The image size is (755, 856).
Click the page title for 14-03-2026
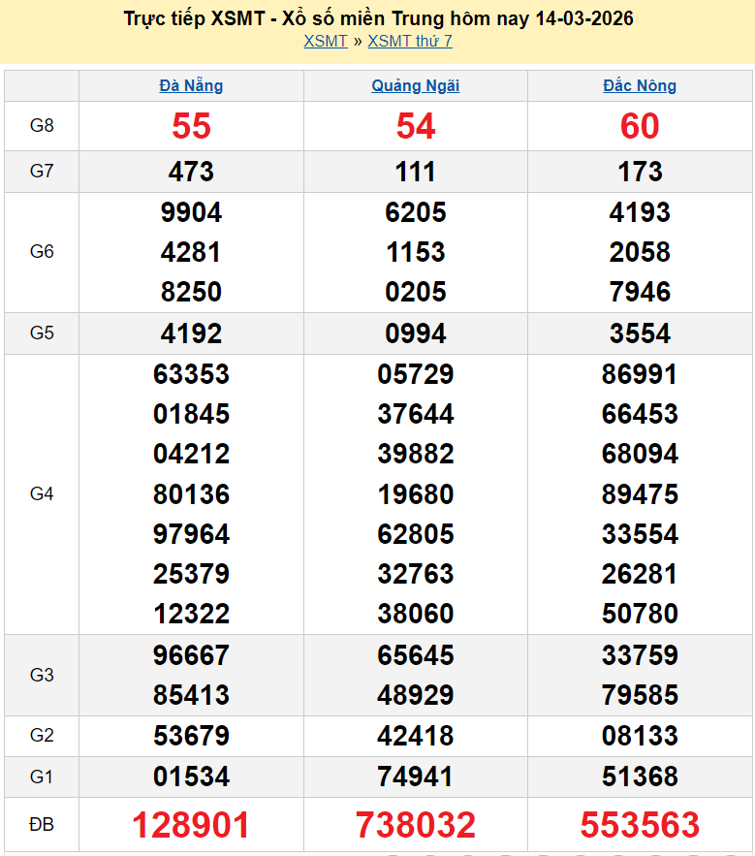pos(379,18)
